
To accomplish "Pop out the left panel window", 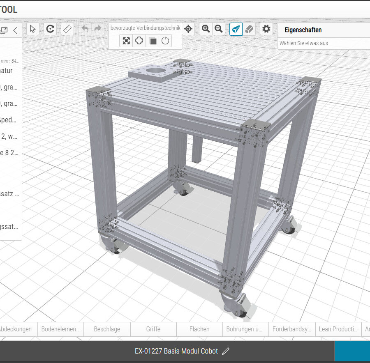I will click(5, 30).
